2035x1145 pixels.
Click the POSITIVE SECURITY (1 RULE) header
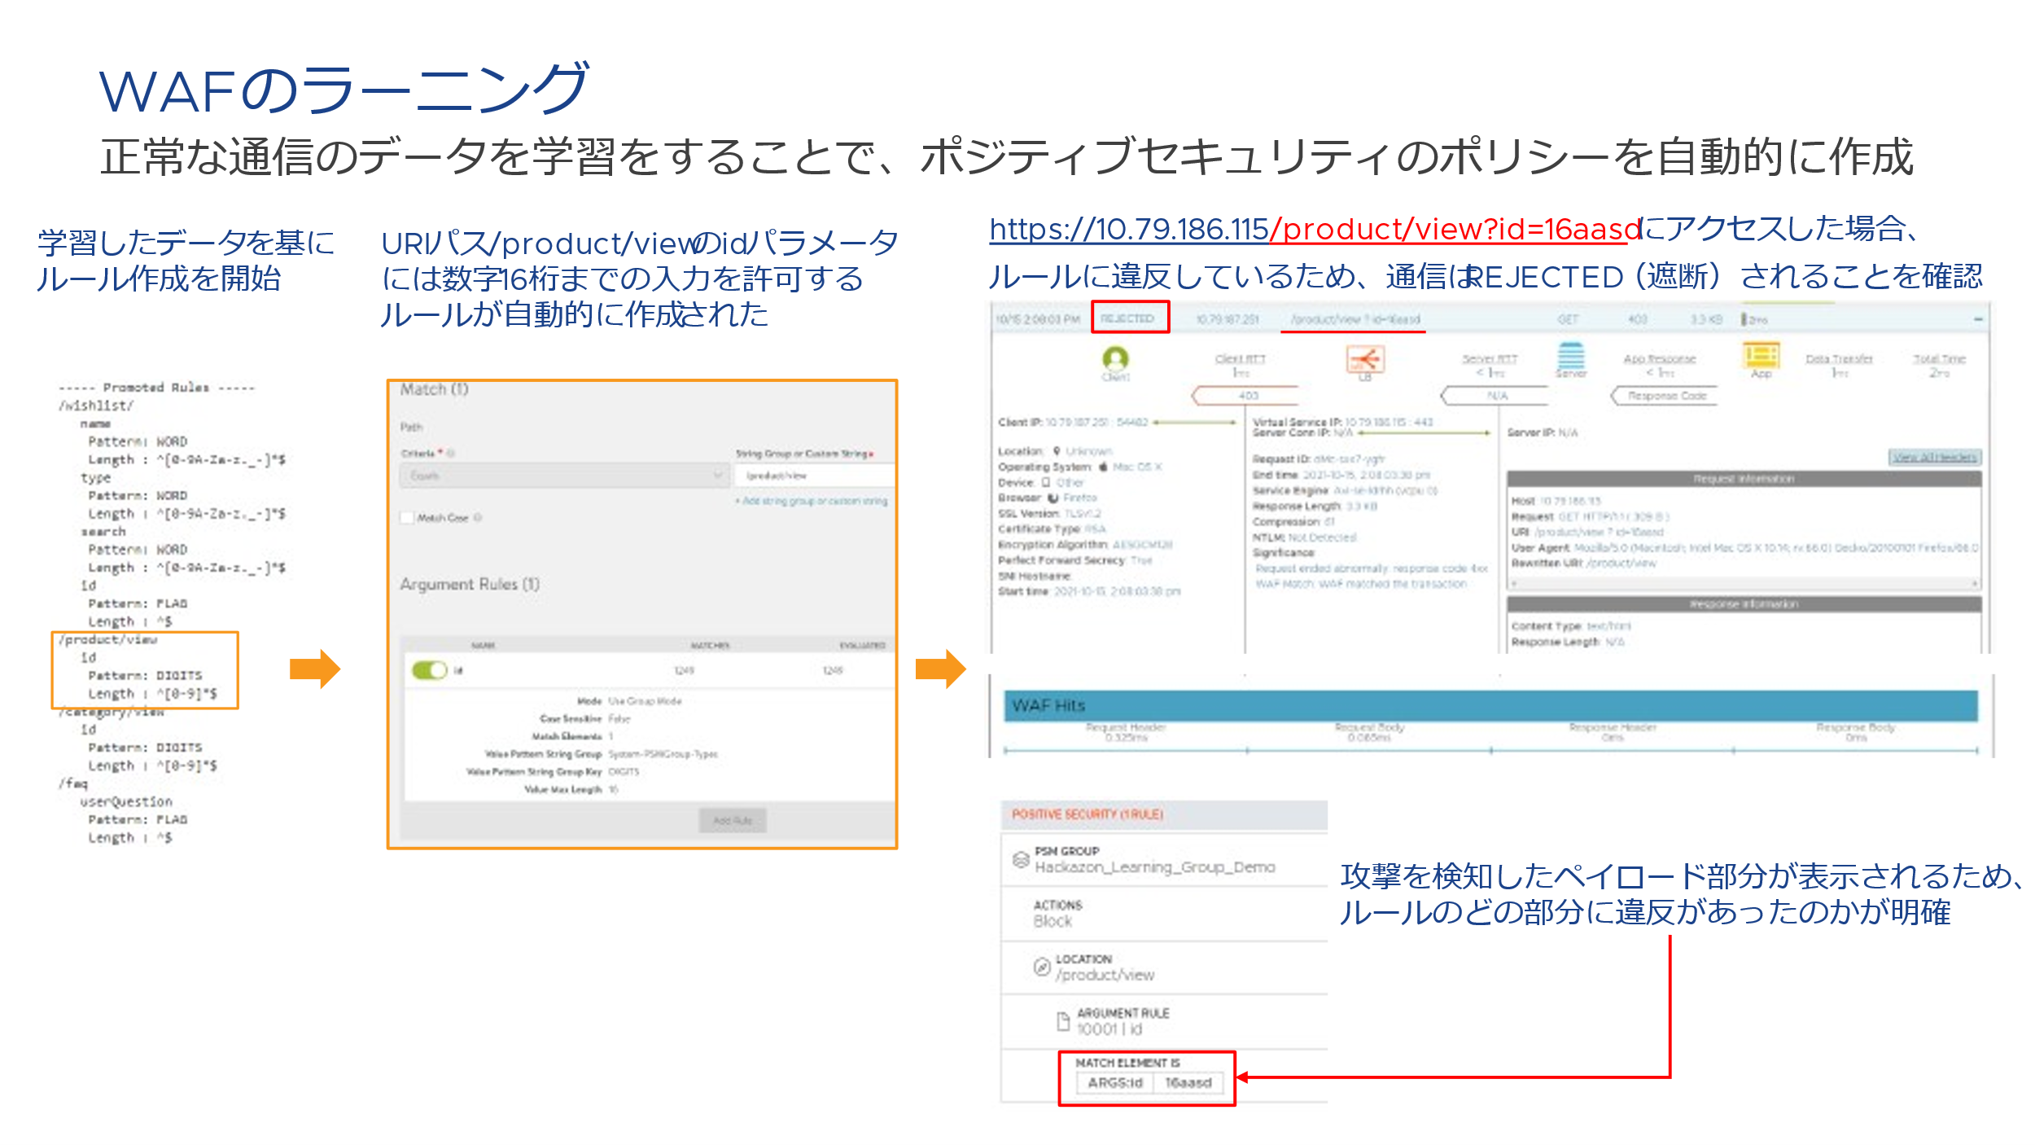pyautogui.click(x=1088, y=814)
